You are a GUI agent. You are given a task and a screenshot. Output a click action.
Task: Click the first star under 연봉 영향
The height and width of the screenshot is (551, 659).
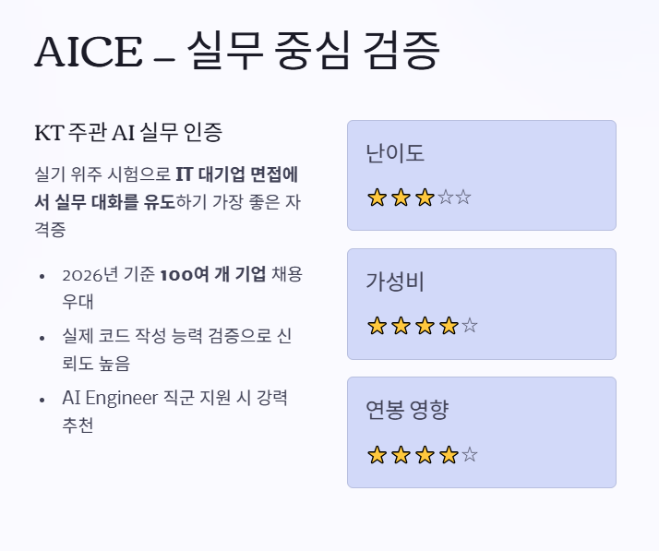[377, 455]
